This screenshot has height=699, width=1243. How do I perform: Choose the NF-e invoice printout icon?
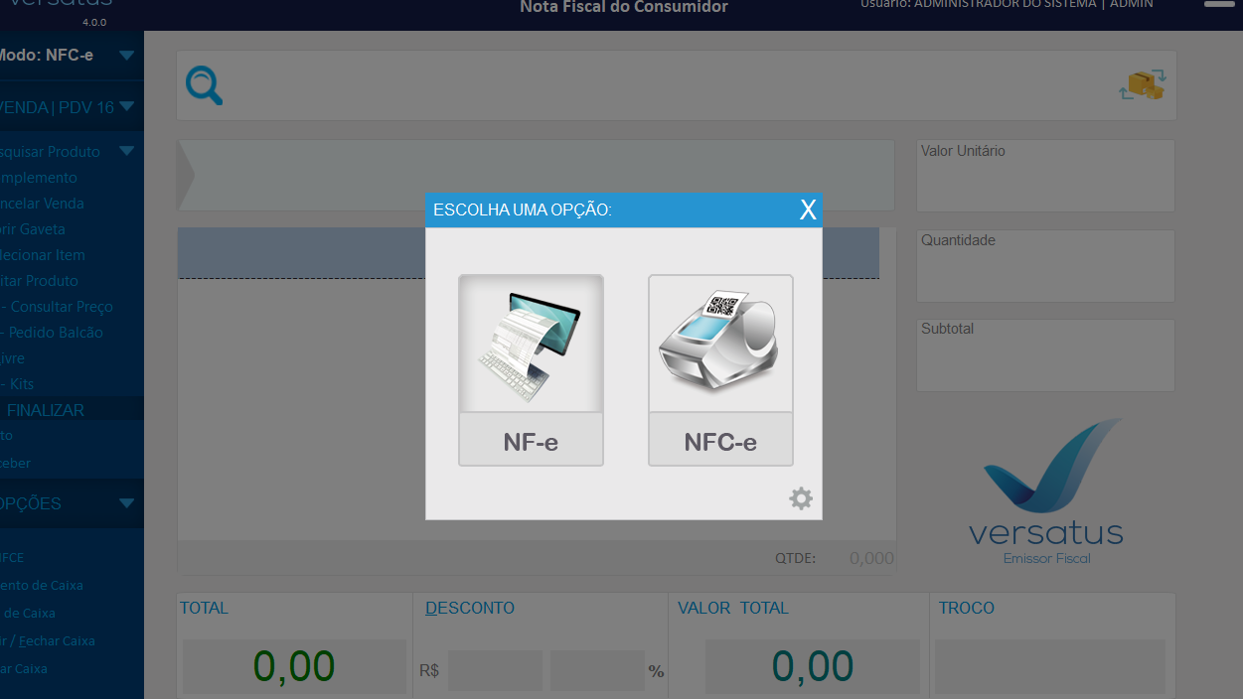tap(531, 345)
